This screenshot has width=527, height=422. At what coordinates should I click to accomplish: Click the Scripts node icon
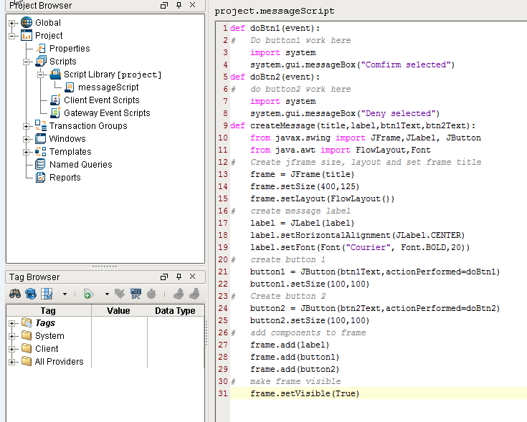[41, 61]
